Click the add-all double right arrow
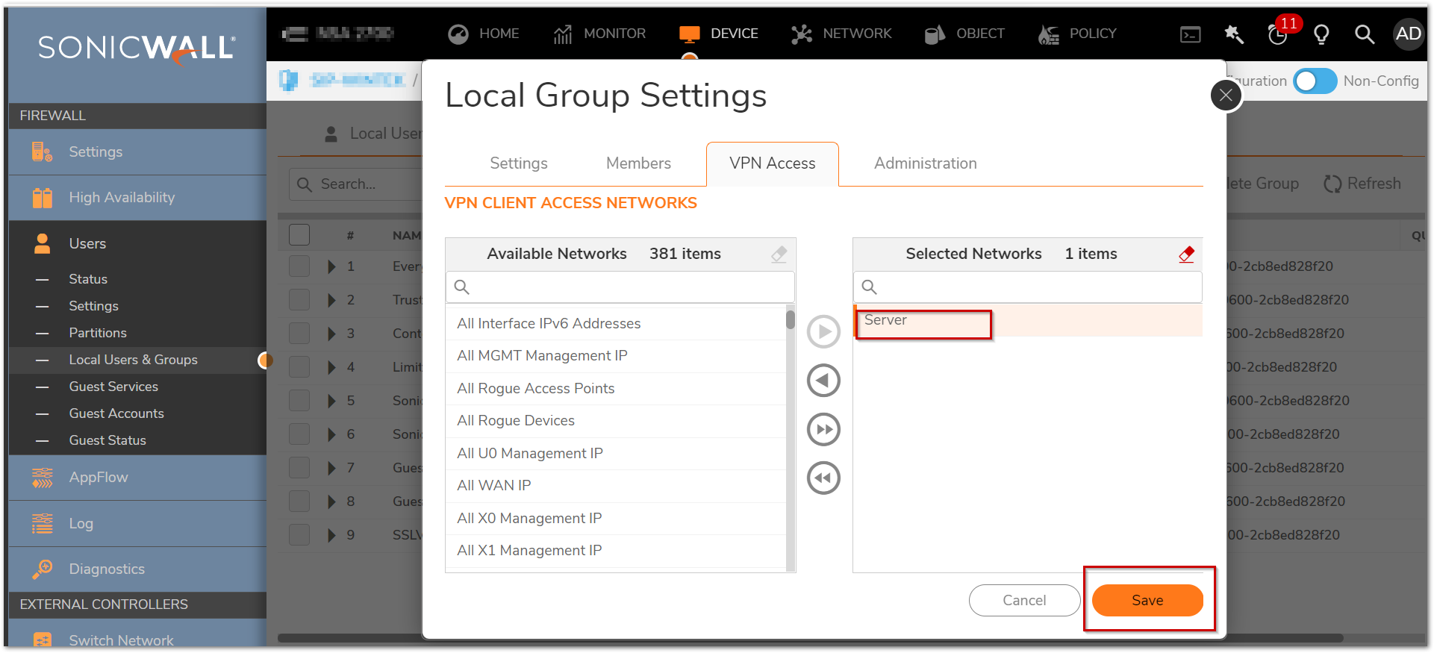Viewport: 1434px width, 653px height. [x=823, y=429]
